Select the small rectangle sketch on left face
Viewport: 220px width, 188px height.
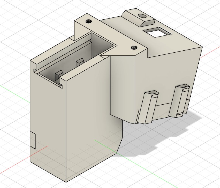(33, 140)
